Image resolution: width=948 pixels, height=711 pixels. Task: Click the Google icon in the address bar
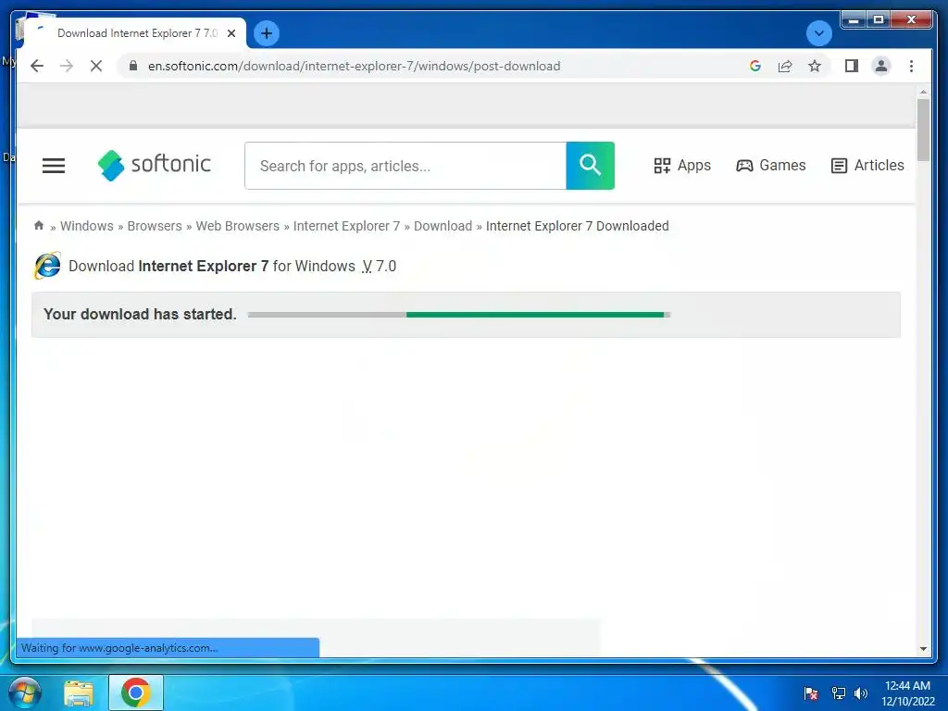click(755, 66)
